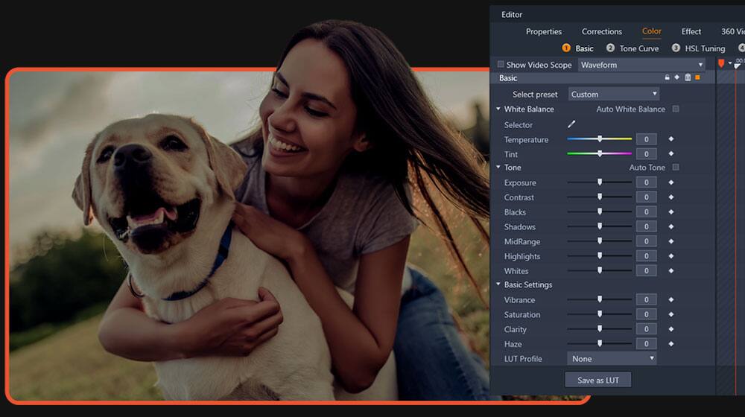Click the keyframe diamond beside Saturation

click(670, 314)
